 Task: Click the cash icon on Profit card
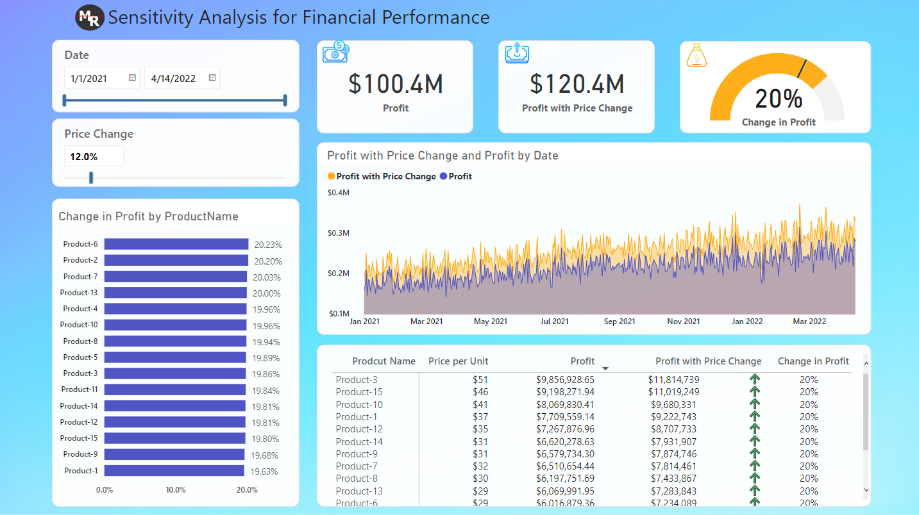(335, 53)
